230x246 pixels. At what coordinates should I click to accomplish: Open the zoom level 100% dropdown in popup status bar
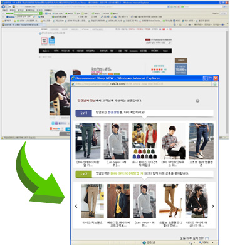[x=206, y=243]
